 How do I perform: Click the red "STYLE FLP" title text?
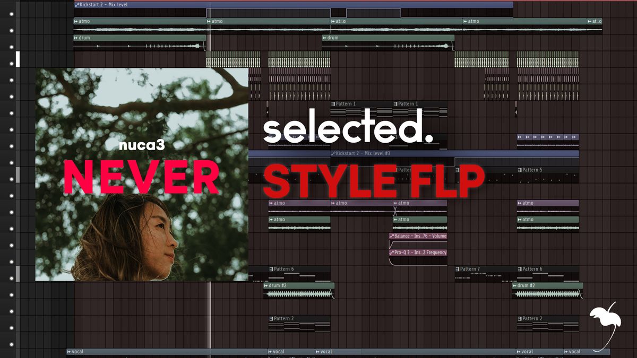(373, 180)
